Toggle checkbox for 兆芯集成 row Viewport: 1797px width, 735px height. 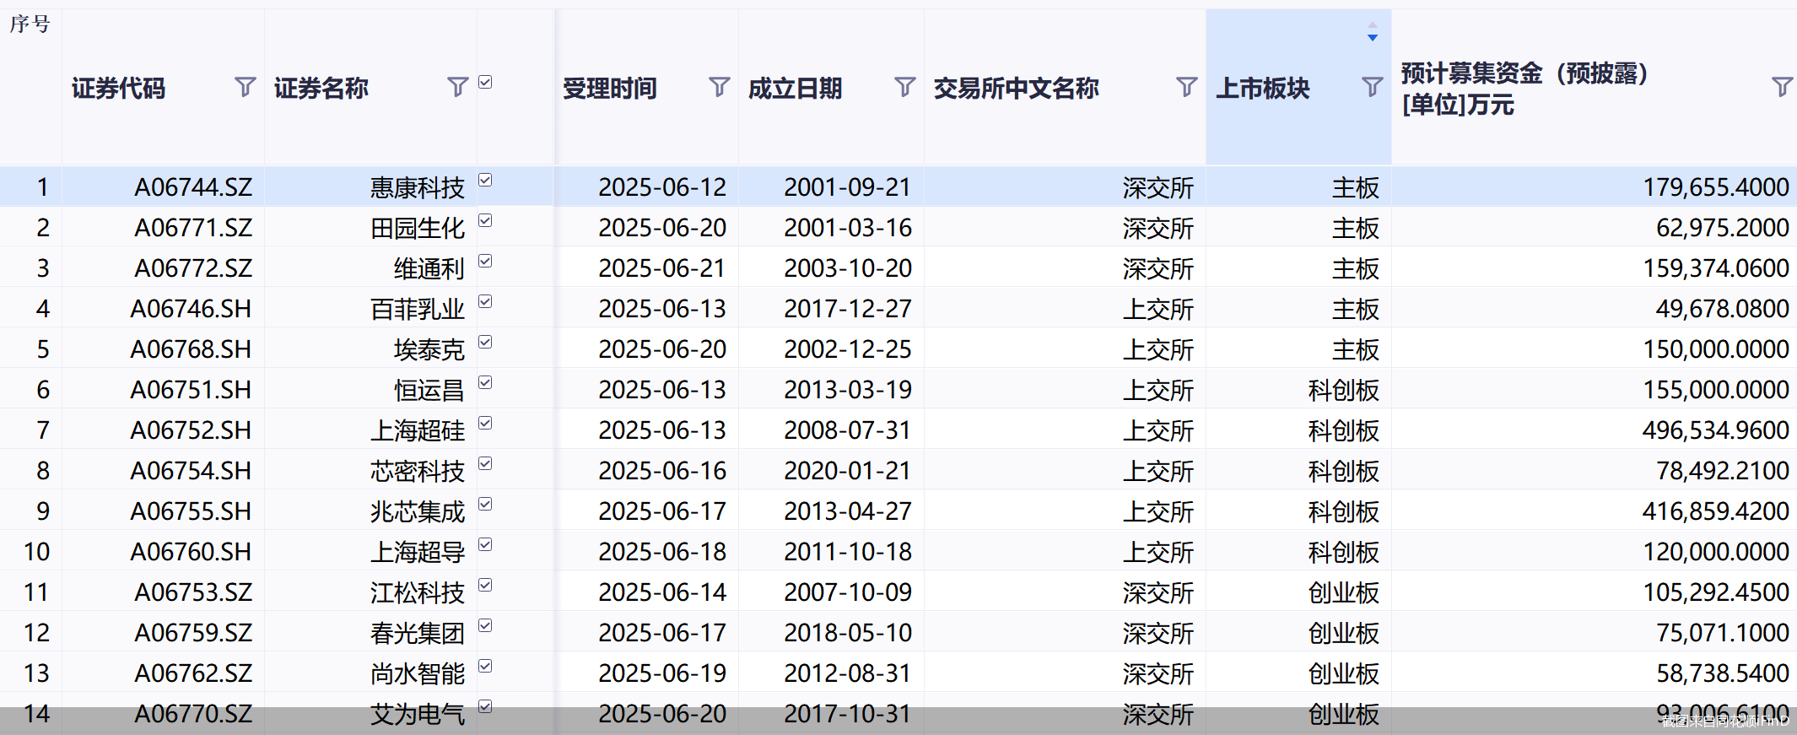(x=485, y=504)
